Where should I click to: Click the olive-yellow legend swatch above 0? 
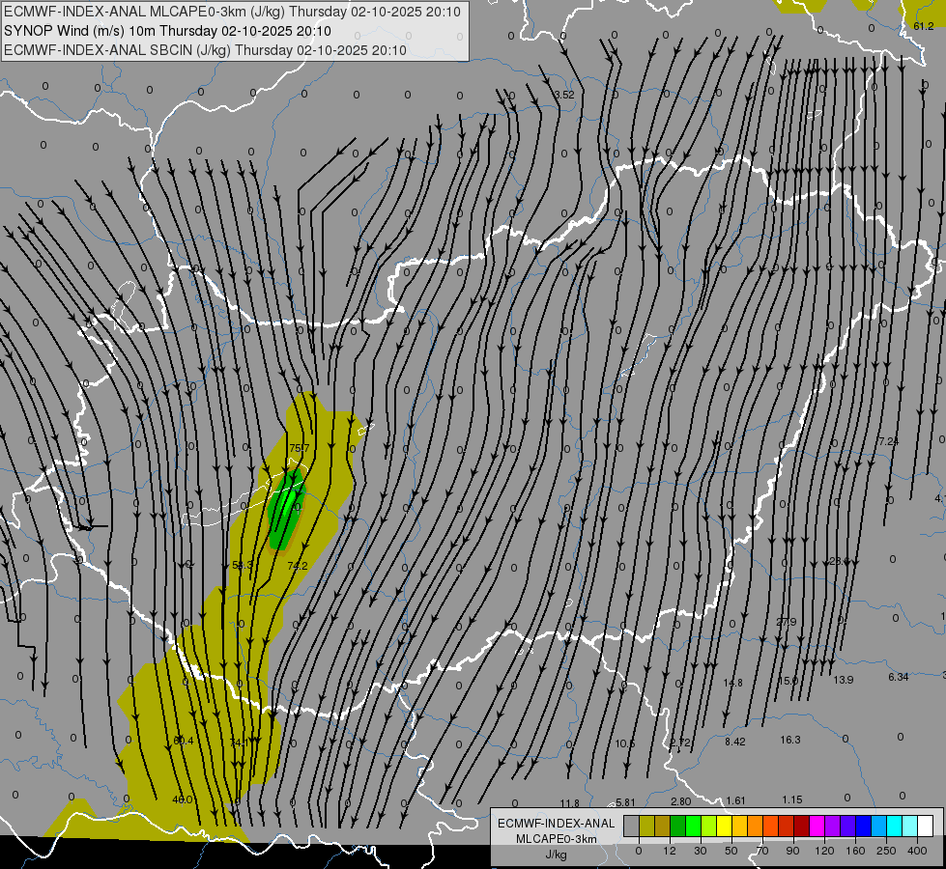click(x=646, y=826)
